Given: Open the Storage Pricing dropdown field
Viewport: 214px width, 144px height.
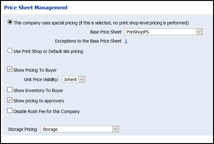Looking at the screenshot, I should coord(76,129).
